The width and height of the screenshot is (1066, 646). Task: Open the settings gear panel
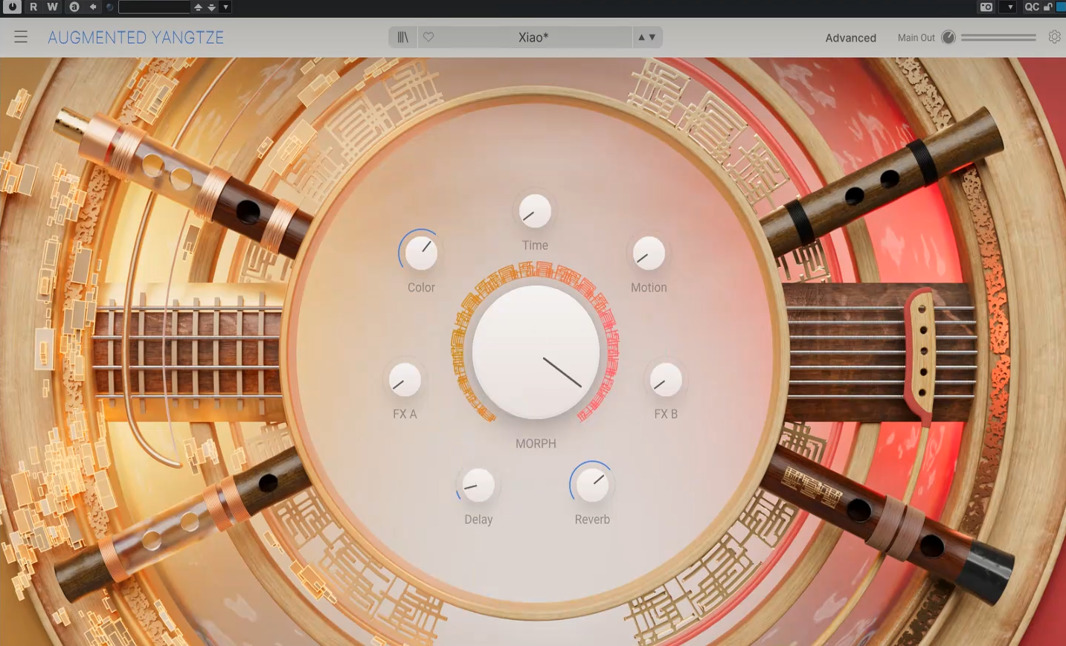(1054, 37)
